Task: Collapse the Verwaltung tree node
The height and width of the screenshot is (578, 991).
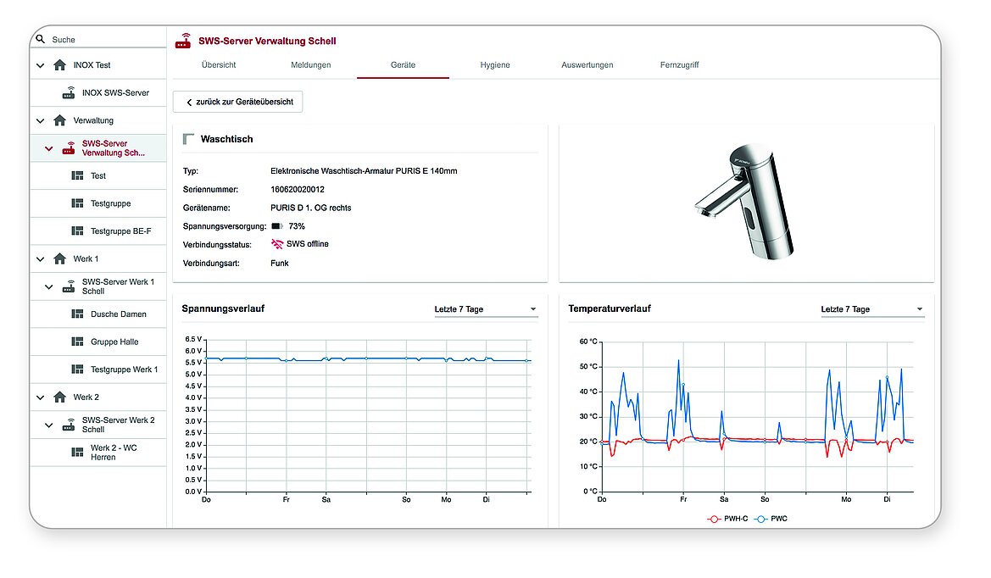Action: tap(40, 120)
